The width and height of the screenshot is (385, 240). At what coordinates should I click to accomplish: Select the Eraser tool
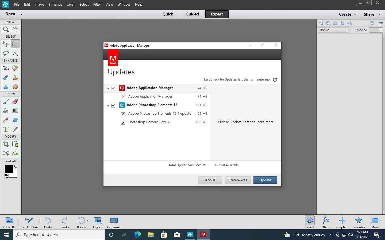coord(15,102)
